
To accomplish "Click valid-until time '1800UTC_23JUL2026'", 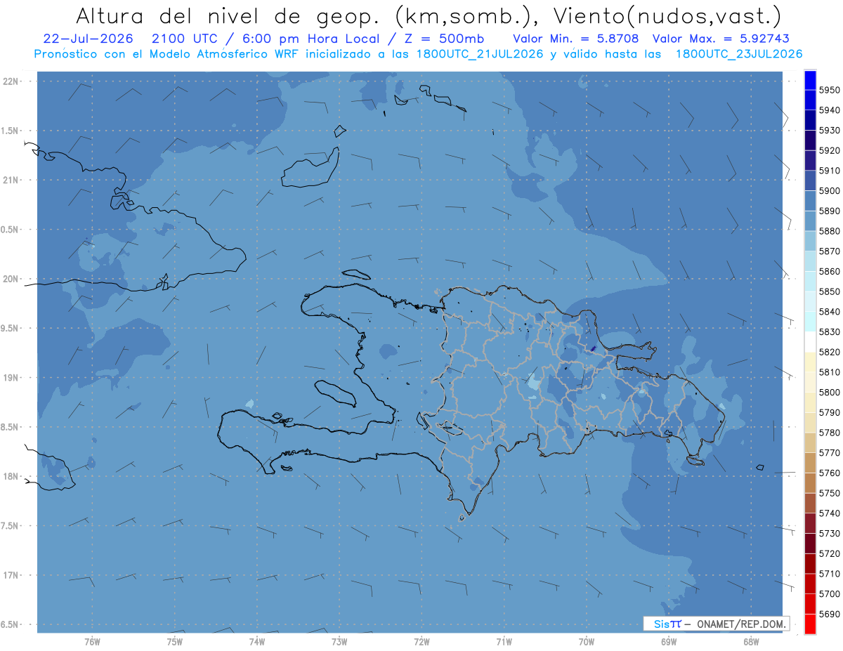I will (x=738, y=54).
